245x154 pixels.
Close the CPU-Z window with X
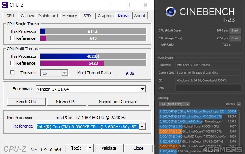[x=146, y=5]
